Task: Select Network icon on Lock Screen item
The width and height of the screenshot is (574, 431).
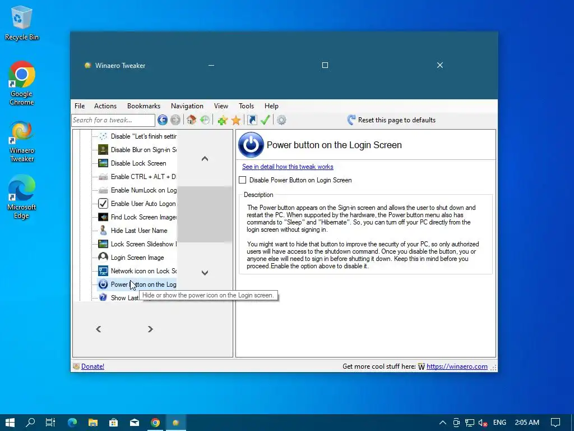Action: pos(137,271)
